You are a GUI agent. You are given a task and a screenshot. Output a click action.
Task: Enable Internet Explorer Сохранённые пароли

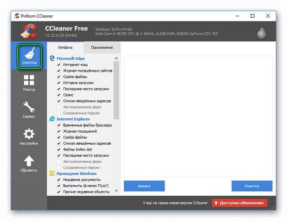click(x=59, y=168)
